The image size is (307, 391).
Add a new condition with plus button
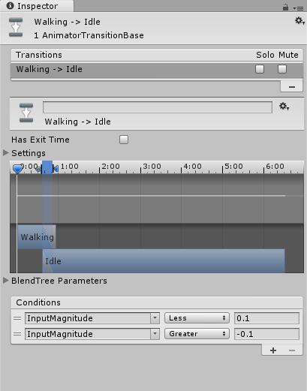pos(273,350)
